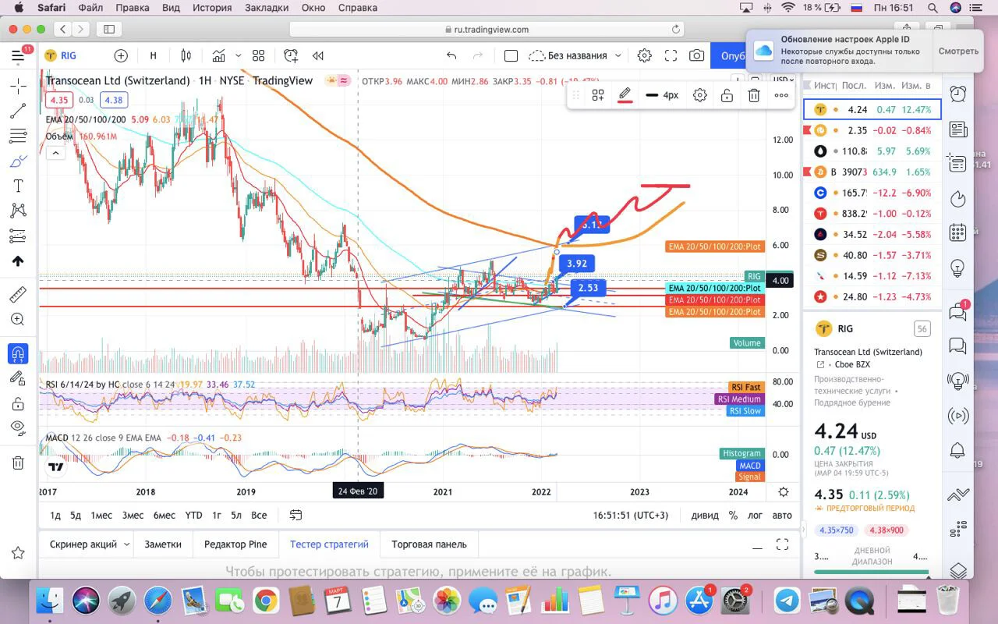Open the main hamburger menu
998x624 pixels.
[x=18, y=55]
